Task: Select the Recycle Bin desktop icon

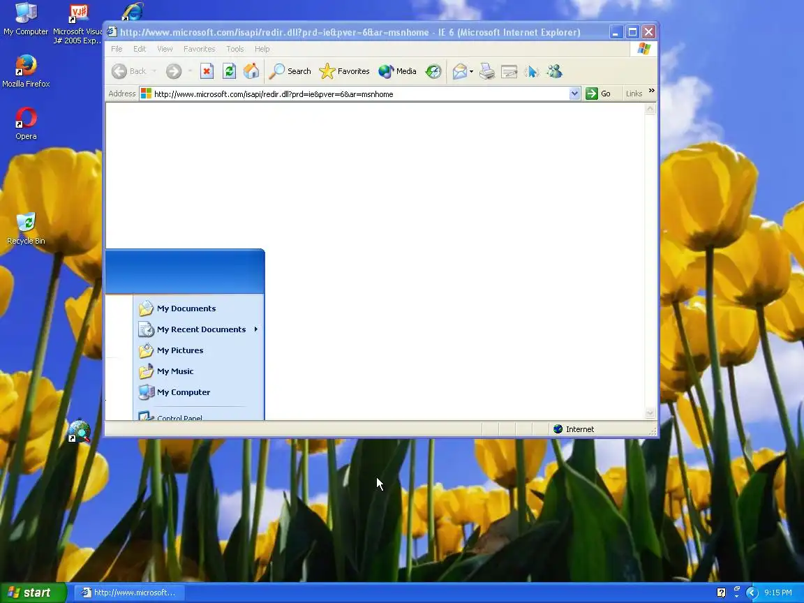Action: pos(26,229)
